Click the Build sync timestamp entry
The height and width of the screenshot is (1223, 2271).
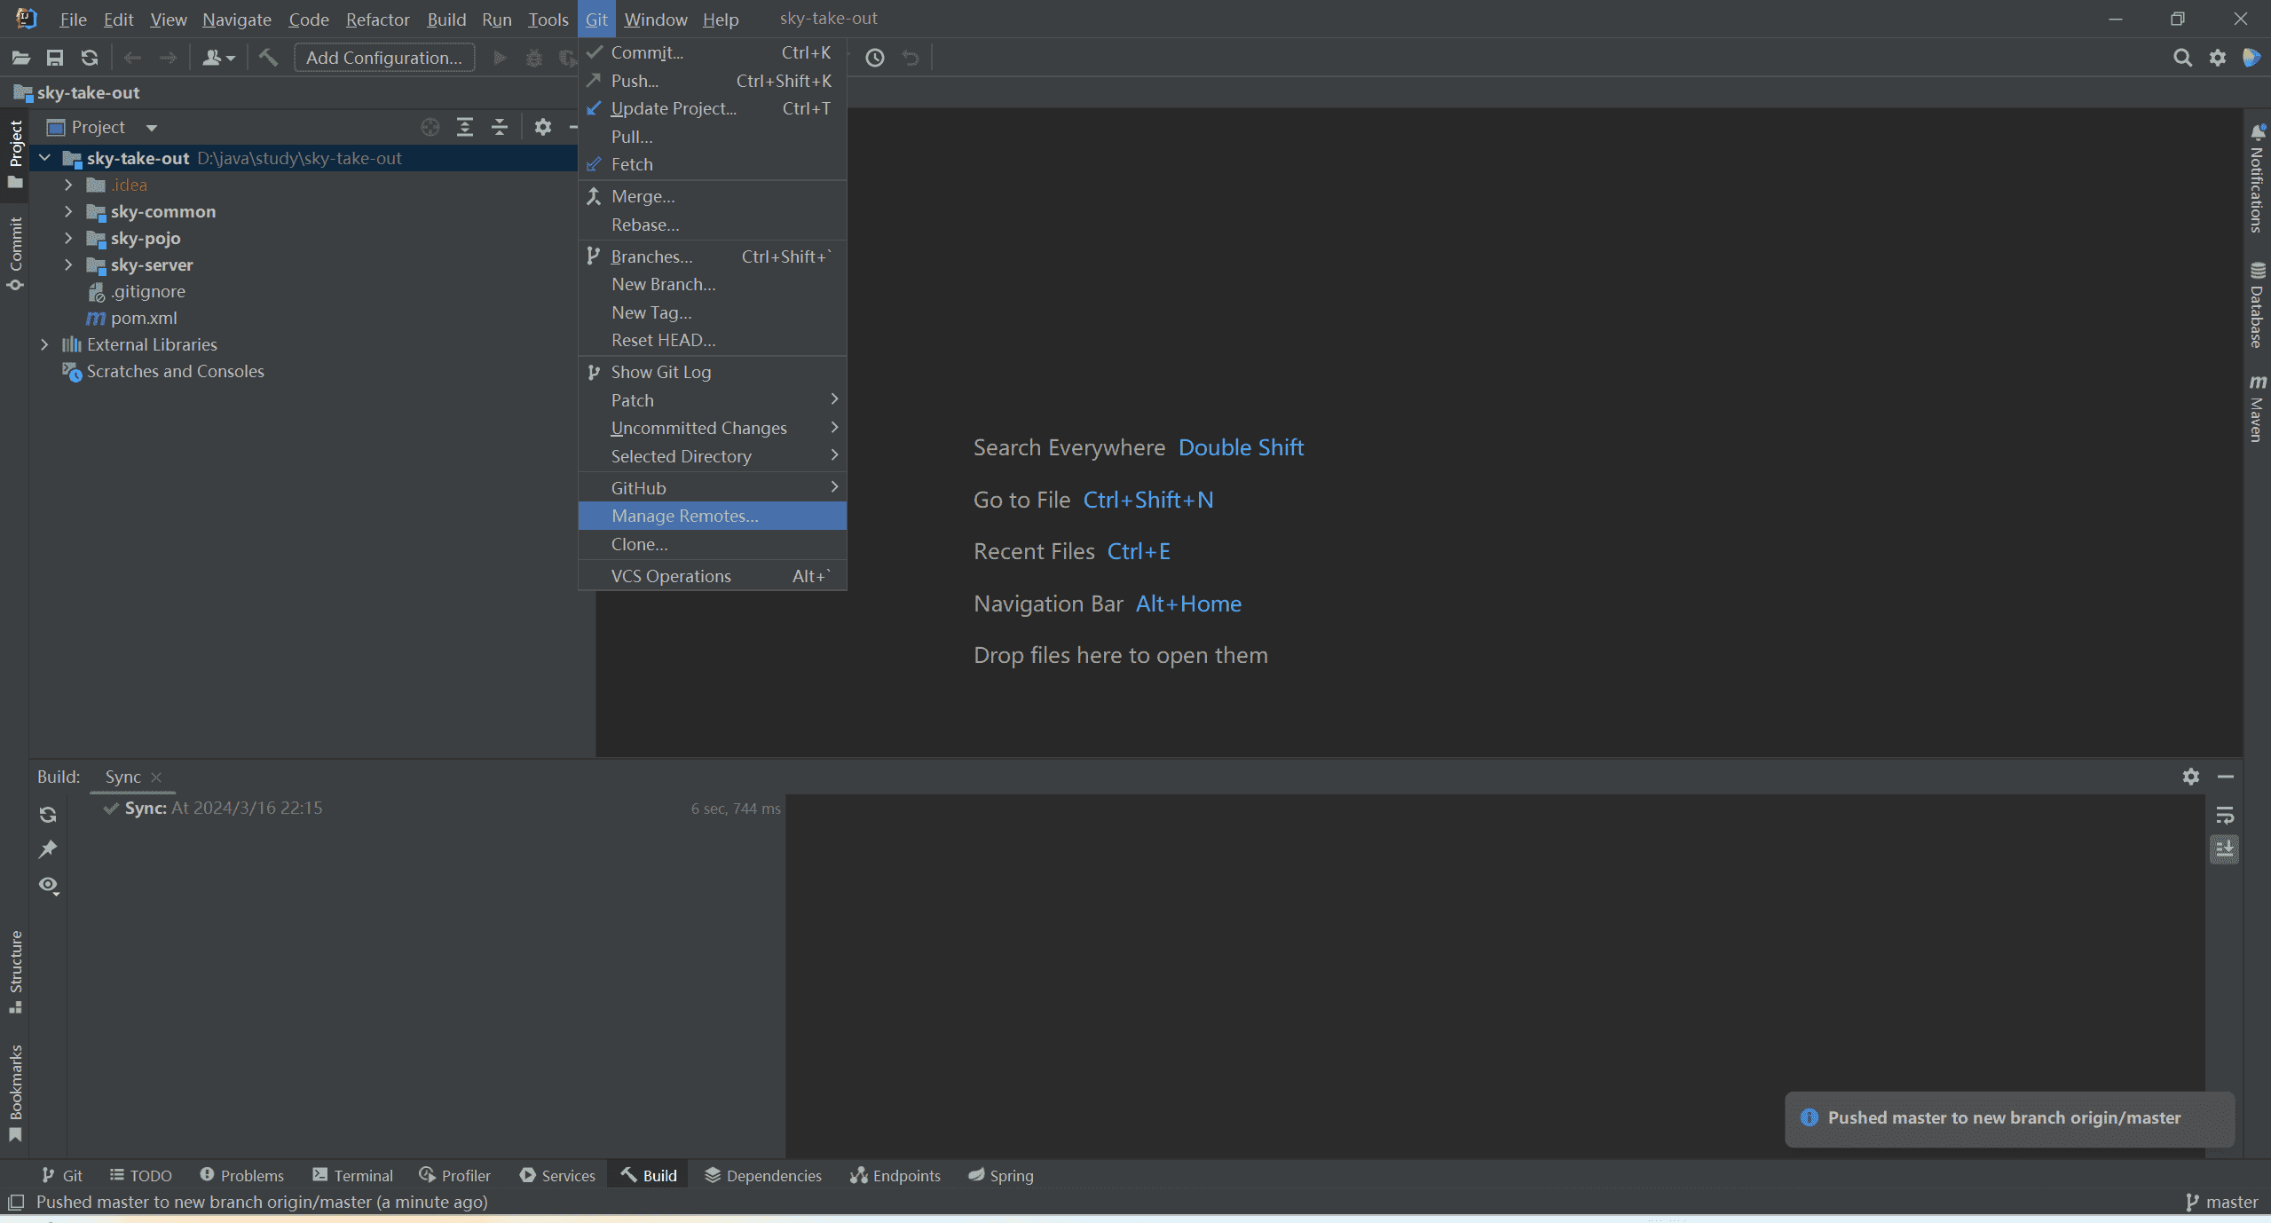tap(223, 808)
